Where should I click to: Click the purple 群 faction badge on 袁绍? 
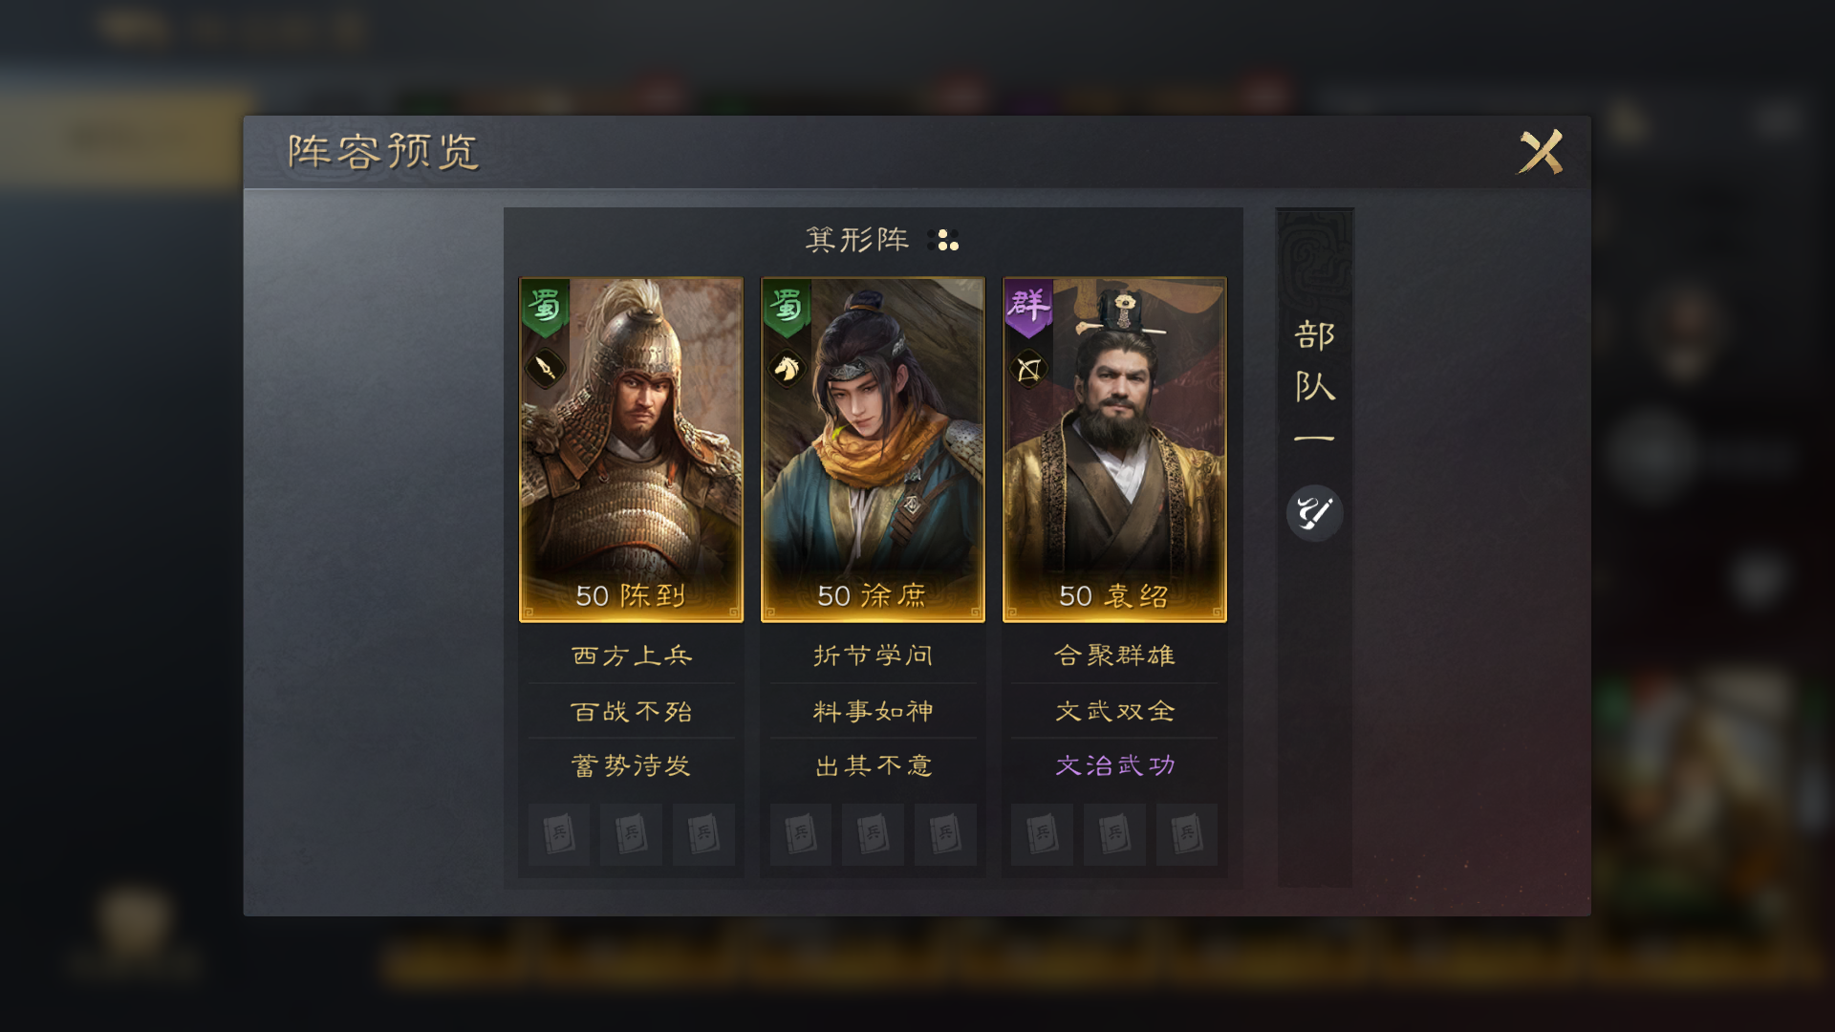[x=1028, y=308]
